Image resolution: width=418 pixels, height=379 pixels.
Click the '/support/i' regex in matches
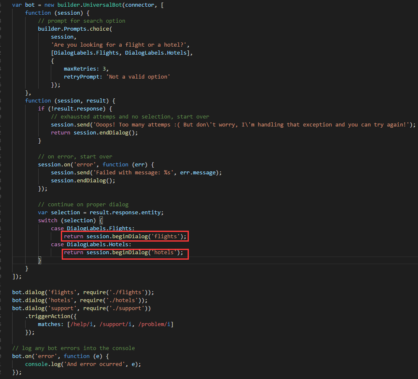tap(115, 324)
